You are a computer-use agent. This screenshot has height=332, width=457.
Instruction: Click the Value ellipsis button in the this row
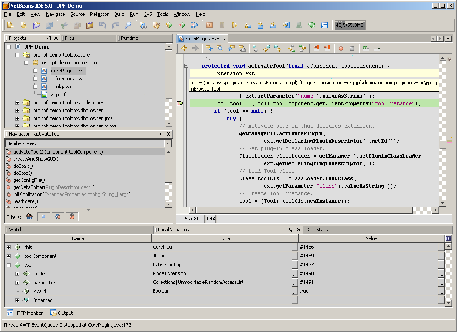[441, 247]
